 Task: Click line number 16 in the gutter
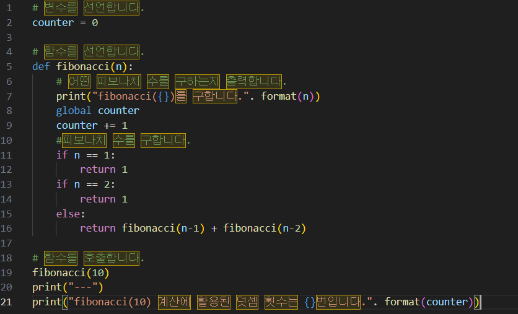[6, 229]
